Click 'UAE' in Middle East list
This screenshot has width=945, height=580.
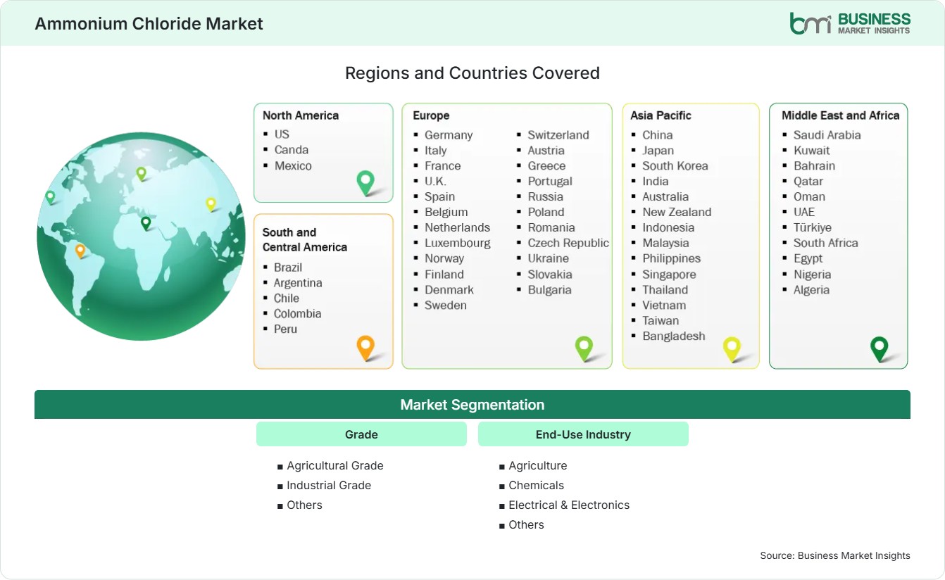pos(804,212)
